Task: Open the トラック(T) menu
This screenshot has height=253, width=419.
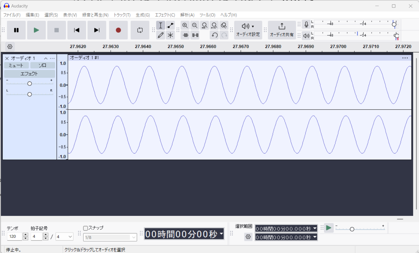Action: click(x=122, y=15)
